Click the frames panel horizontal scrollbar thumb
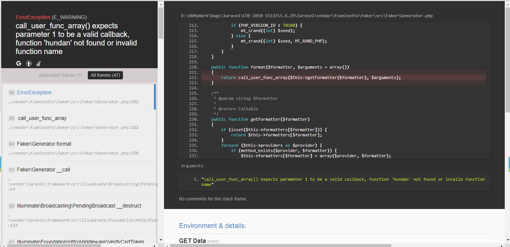Image resolution: width=510 pixels, height=247 pixels. tap(54, 245)
